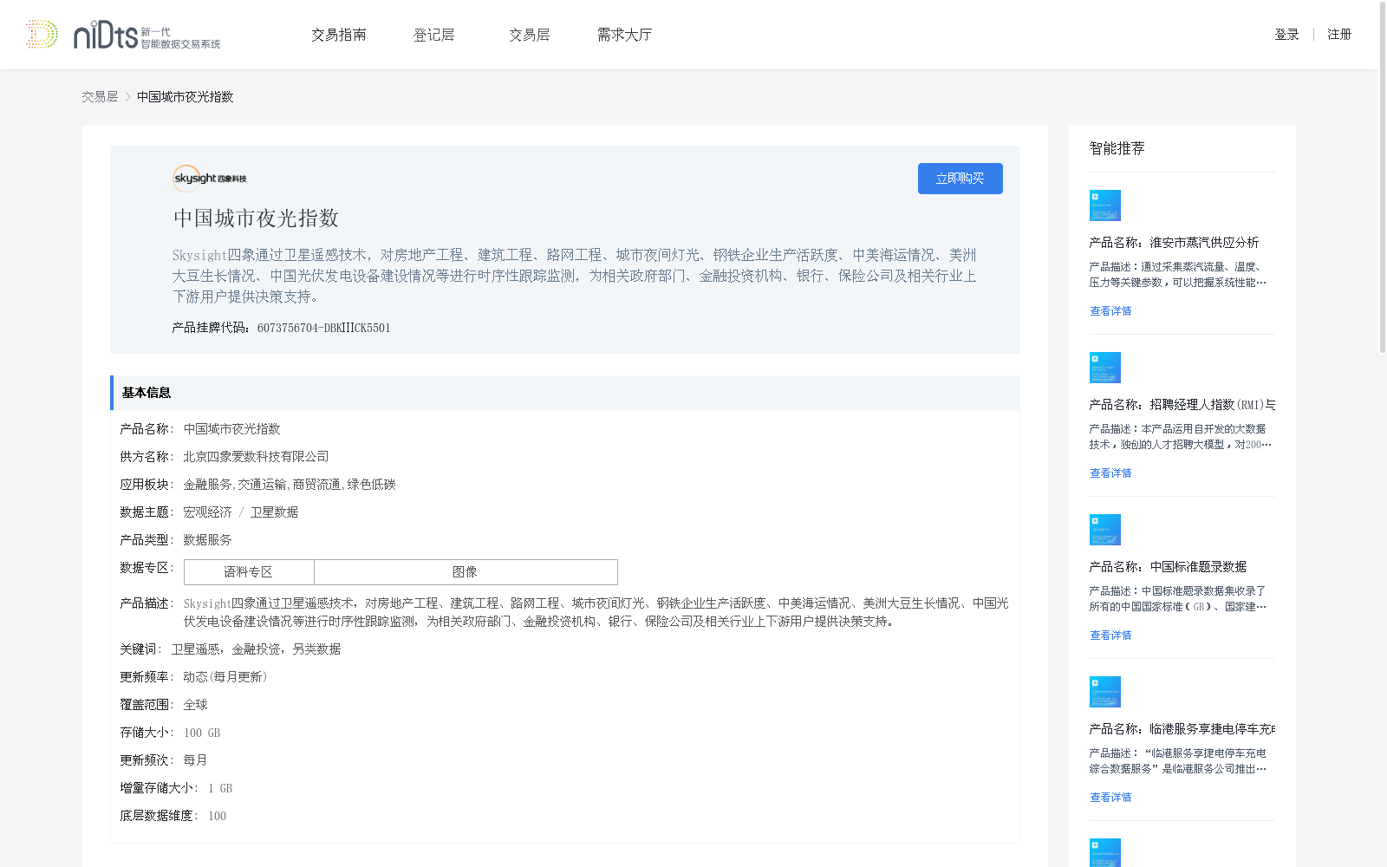Click supplier name 北京四象爱数科技有限公司
The height and width of the screenshot is (867, 1387).
pyautogui.click(x=257, y=457)
